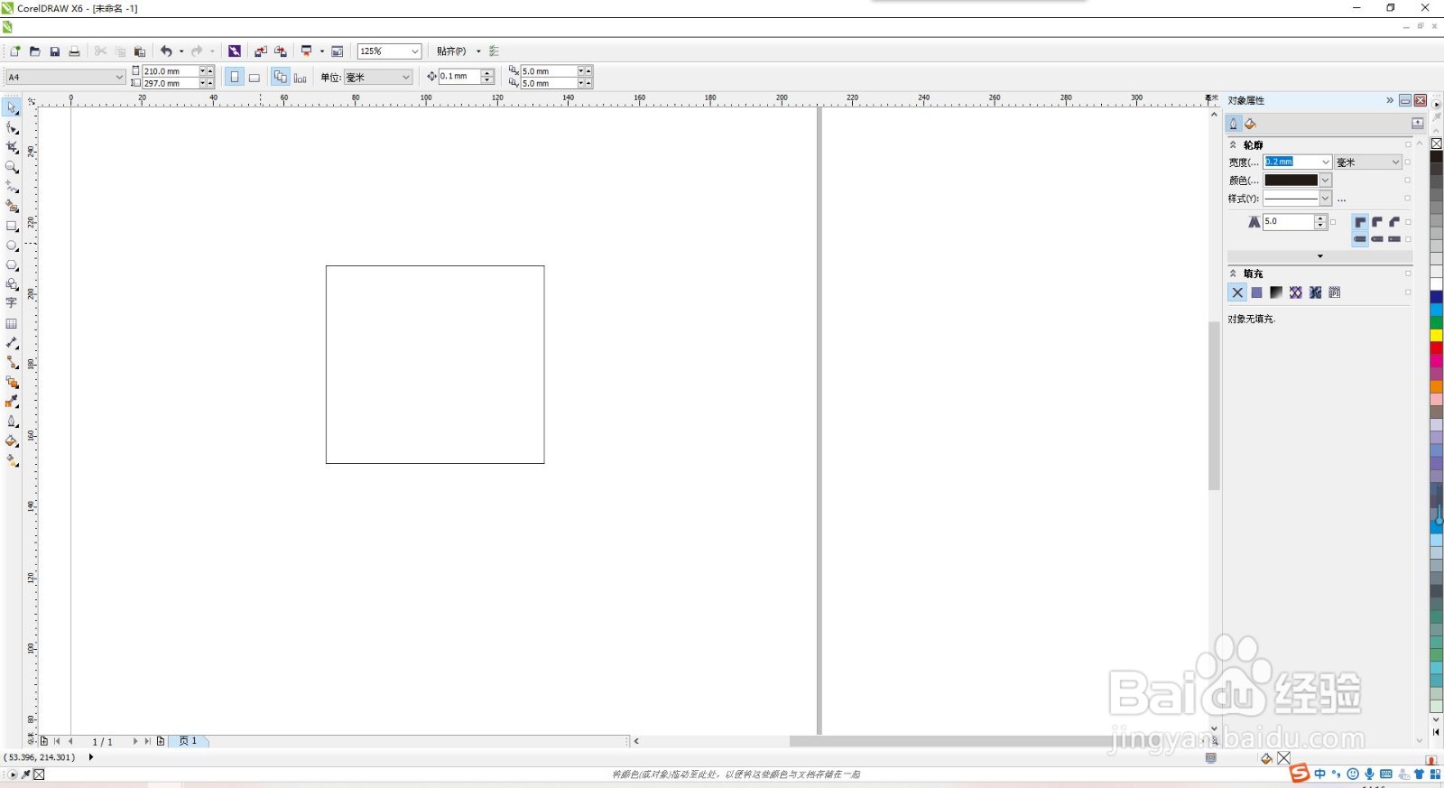Open the outline unit dropdown 毫米
This screenshot has width=1444, height=788.
pos(1395,162)
